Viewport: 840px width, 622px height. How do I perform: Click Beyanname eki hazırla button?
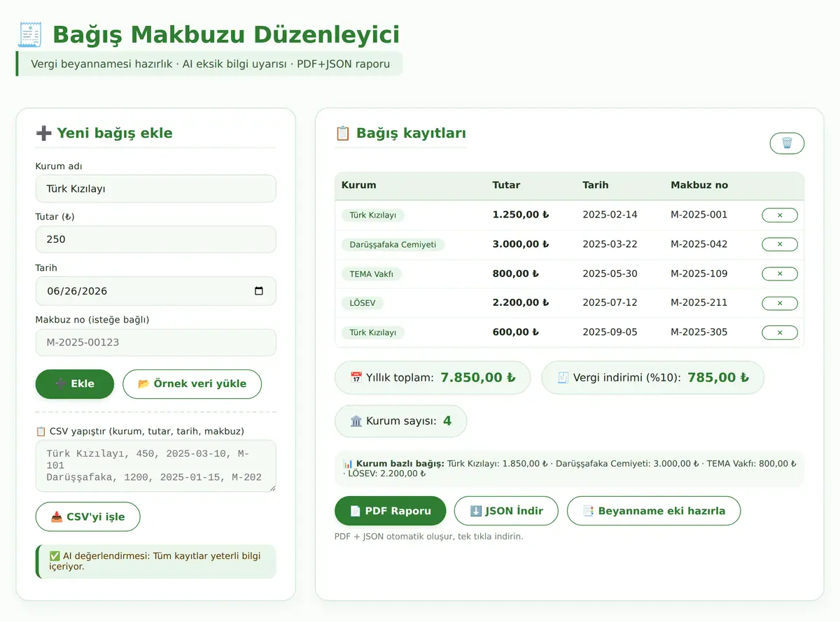tap(654, 511)
